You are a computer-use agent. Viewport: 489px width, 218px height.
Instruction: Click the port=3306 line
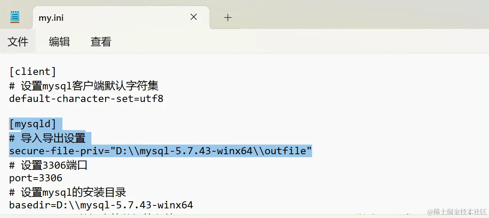37,178
